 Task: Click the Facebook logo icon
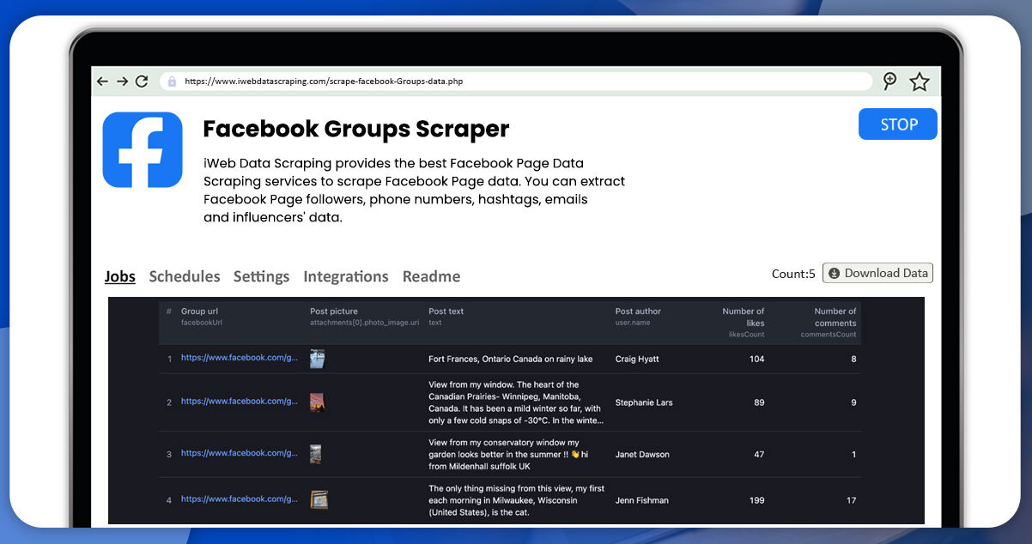pyautogui.click(x=143, y=149)
